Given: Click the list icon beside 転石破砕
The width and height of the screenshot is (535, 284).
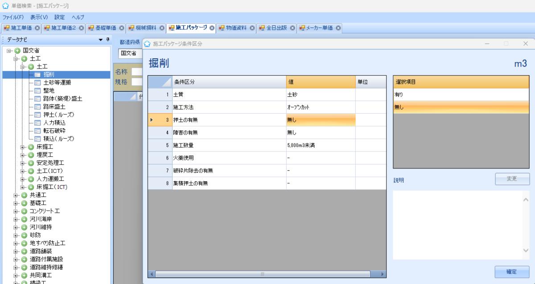Looking at the screenshot, I should pos(37,131).
